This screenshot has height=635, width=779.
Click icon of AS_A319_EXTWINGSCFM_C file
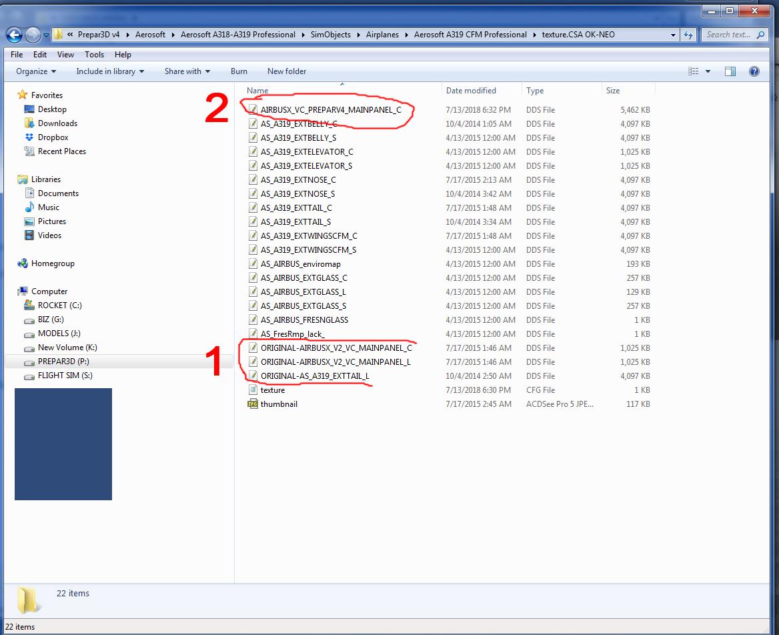[x=252, y=235]
